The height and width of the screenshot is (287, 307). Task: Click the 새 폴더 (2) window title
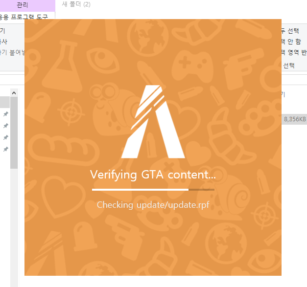tap(76, 4)
